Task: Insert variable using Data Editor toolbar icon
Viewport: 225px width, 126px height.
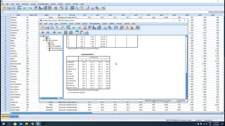Action: tap(66, 8)
